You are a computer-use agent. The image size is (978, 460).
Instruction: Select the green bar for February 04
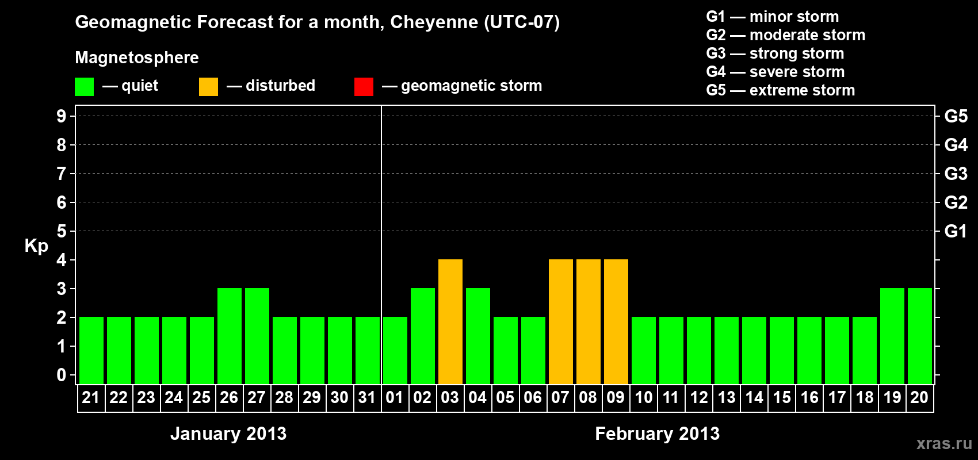point(478,336)
